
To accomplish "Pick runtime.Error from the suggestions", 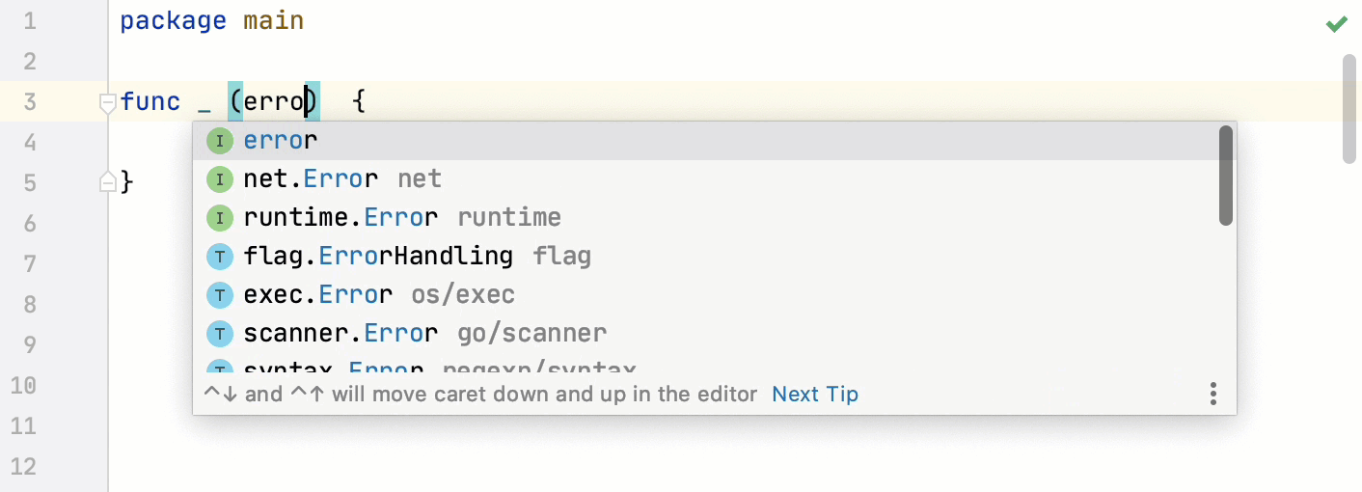I will pyautogui.click(x=340, y=218).
